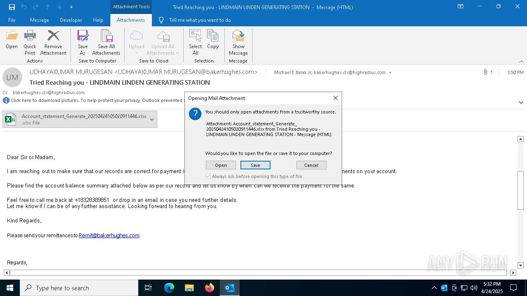Open the Quick Access Toolbar customize dropdown

72,7
